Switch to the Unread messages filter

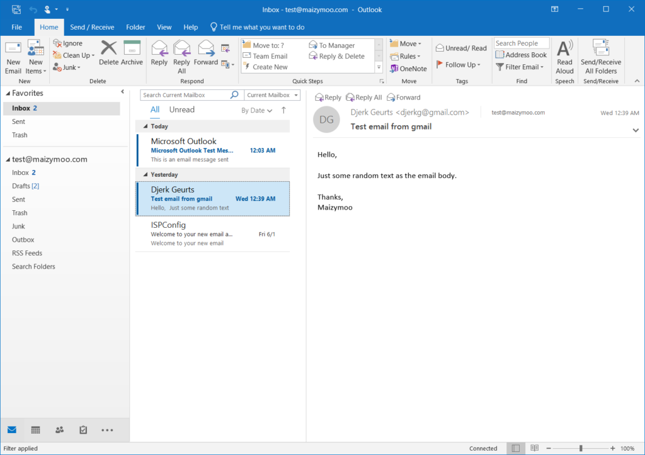(181, 110)
